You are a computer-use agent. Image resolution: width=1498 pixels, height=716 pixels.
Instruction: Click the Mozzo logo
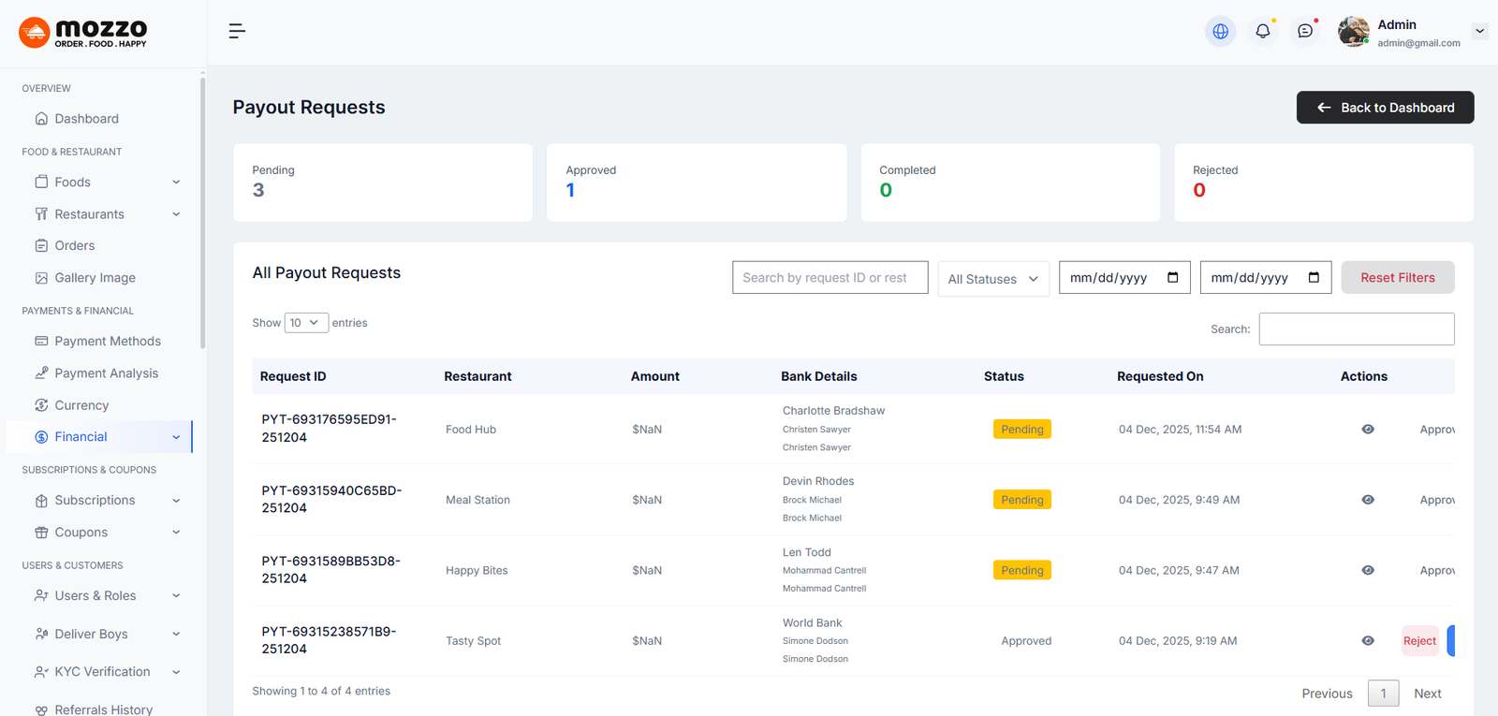point(83,33)
